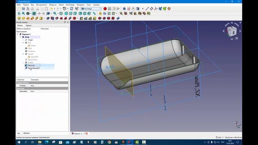Open Chrome from the taskbar
258x145 pixels.
point(109,142)
